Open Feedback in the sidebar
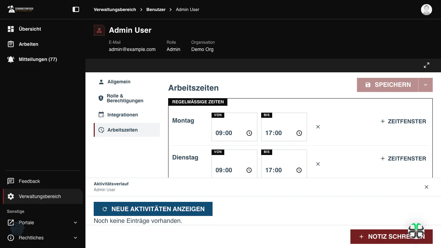 (x=43, y=181)
